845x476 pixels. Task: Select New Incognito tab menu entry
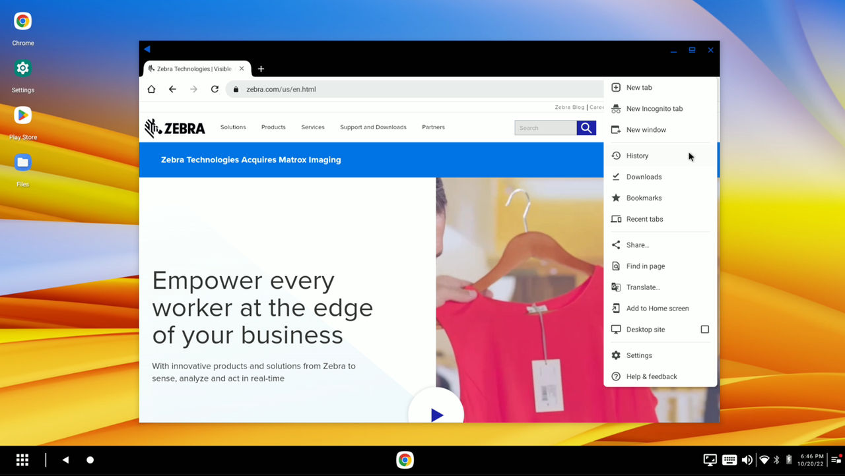click(660, 109)
